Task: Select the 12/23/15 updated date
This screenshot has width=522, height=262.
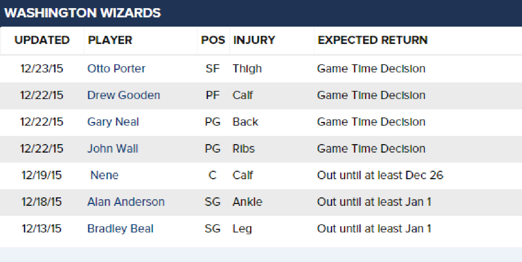Action: tap(42, 69)
